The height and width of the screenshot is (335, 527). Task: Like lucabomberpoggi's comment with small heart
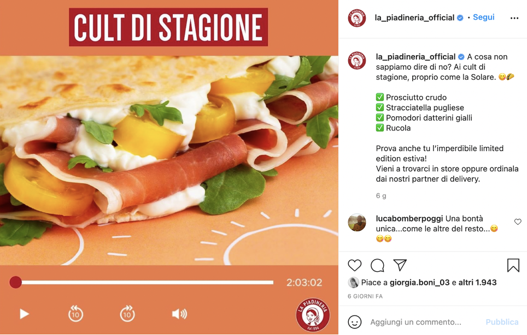[x=518, y=222]
